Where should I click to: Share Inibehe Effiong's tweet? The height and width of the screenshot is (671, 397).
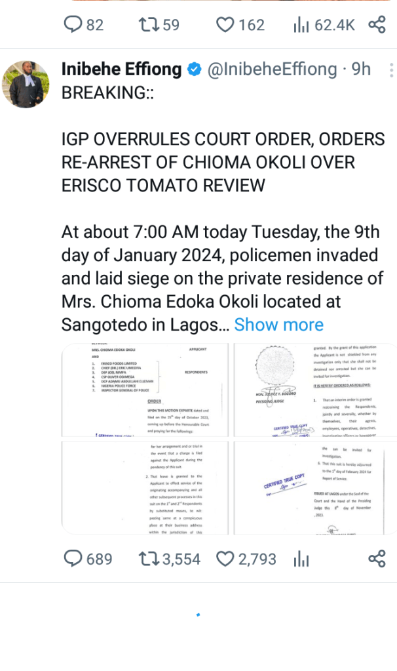click(x=377, y=559)
